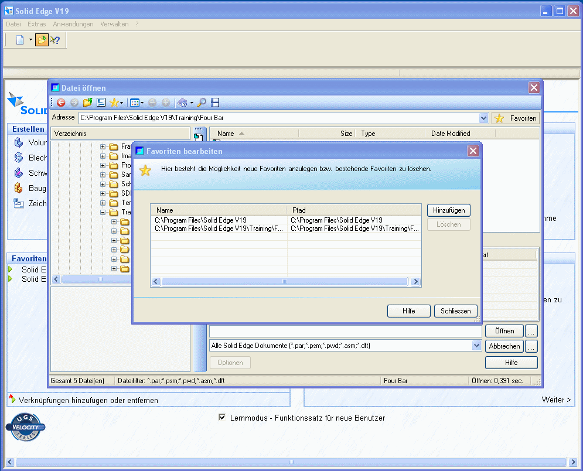Toggle the directory tree list icon
The width and height of the screenshot is (583, 471).
[x=101, y=103]
